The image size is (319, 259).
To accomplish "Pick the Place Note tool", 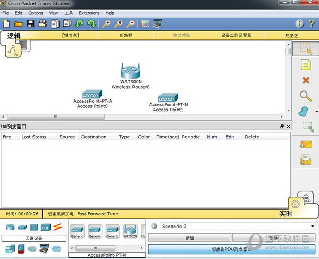I will tap(306, 65).
